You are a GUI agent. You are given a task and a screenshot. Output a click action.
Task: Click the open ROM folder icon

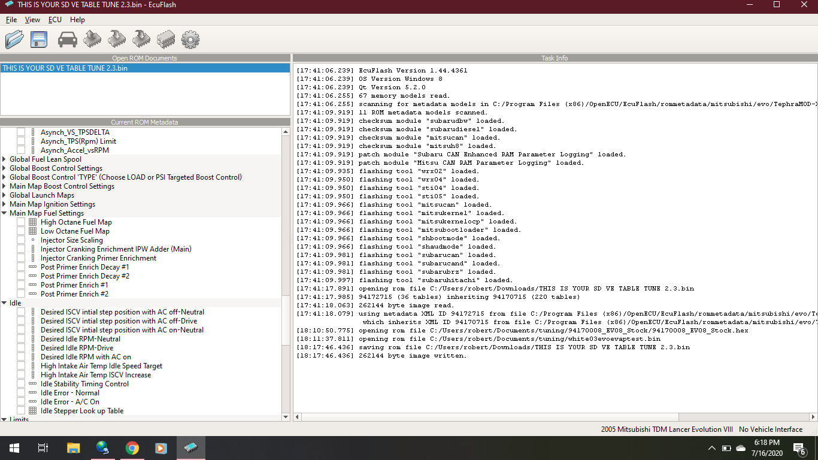[x=14, y=40]
